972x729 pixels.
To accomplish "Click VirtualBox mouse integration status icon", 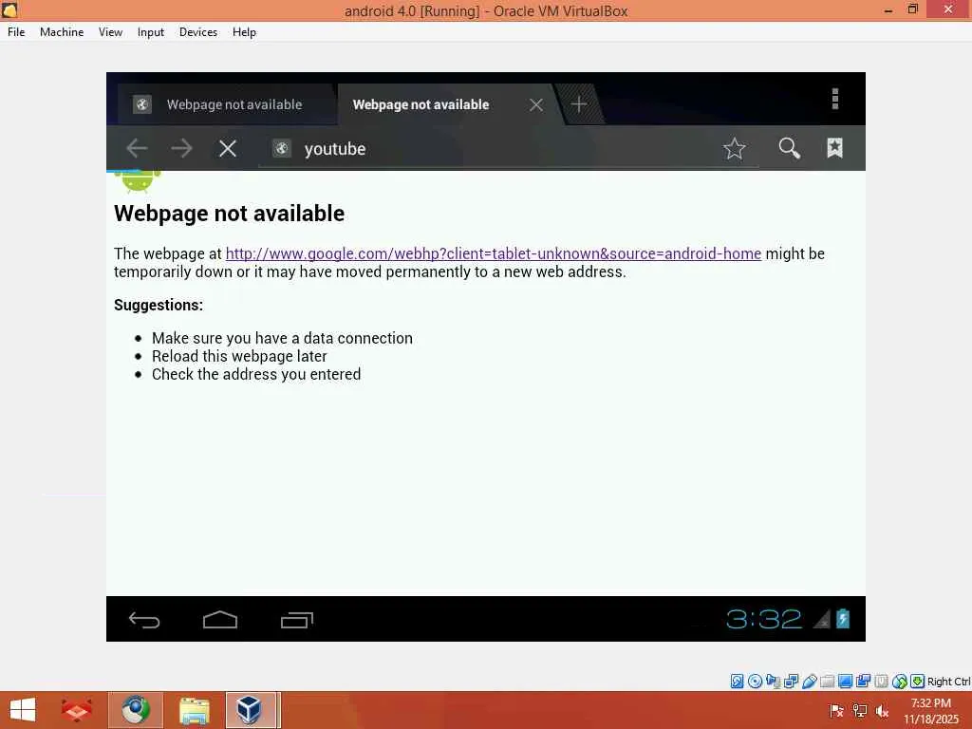I will tap(900, 682).
